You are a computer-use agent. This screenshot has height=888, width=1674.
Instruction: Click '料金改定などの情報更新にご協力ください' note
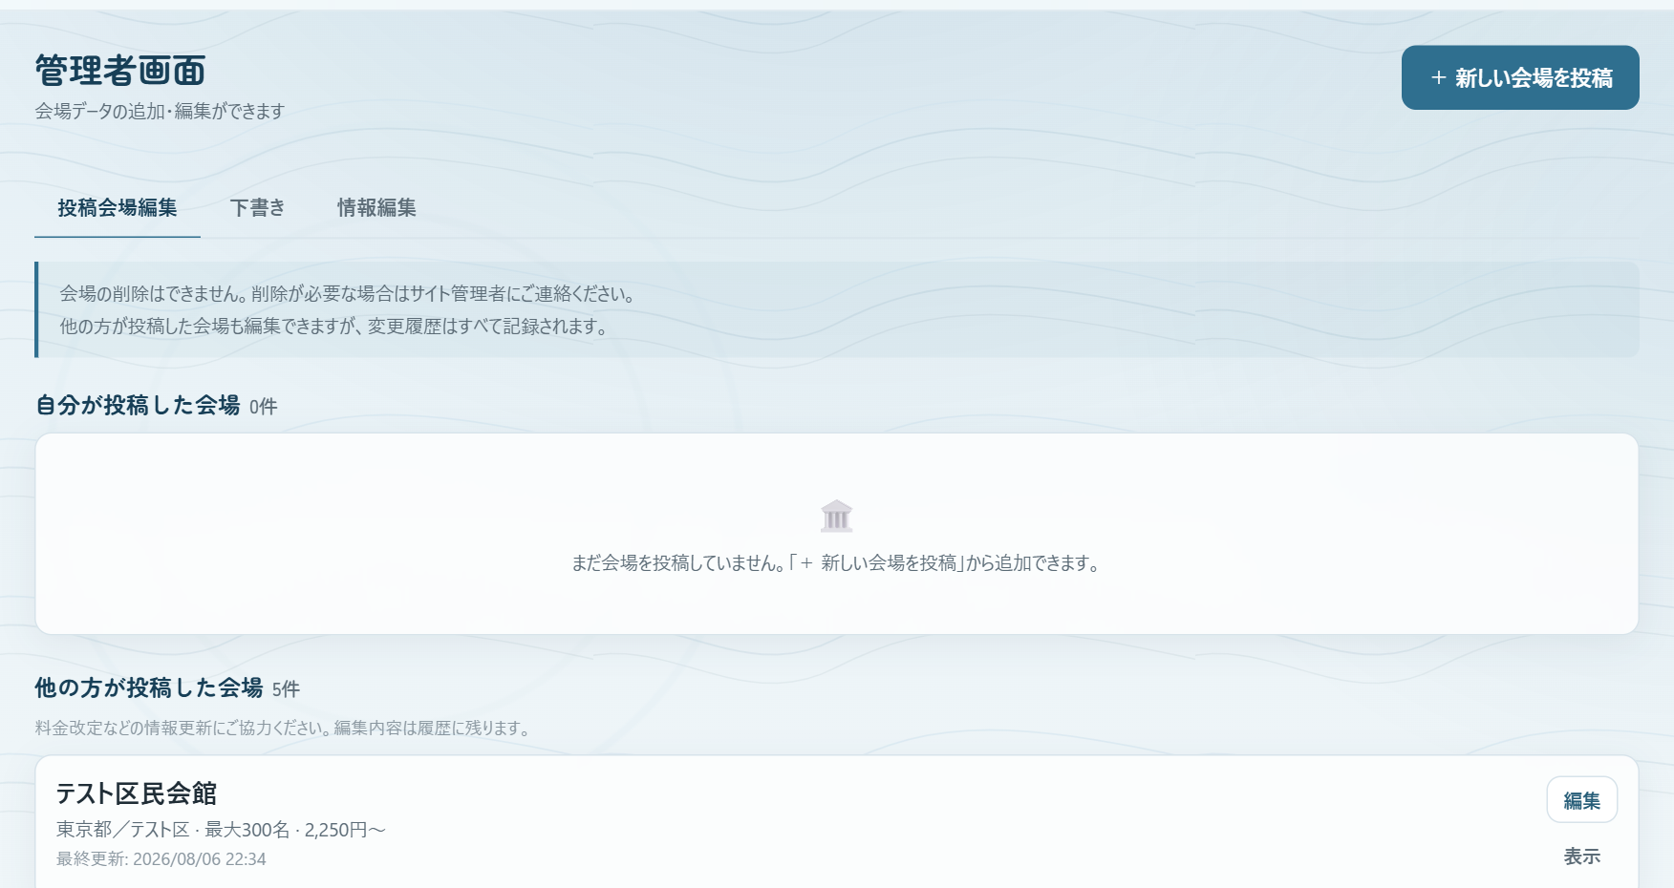(x=284, y=729)
